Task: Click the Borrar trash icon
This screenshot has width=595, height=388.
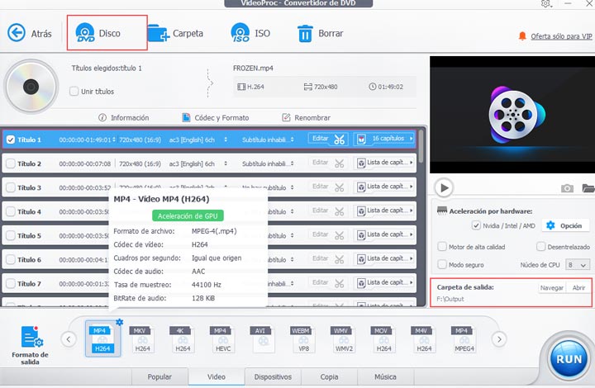Action: (305, 33)
